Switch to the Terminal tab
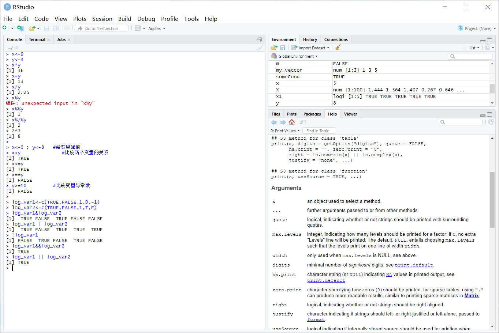Viewport: 499px width, 333px height. click(37, 39)
